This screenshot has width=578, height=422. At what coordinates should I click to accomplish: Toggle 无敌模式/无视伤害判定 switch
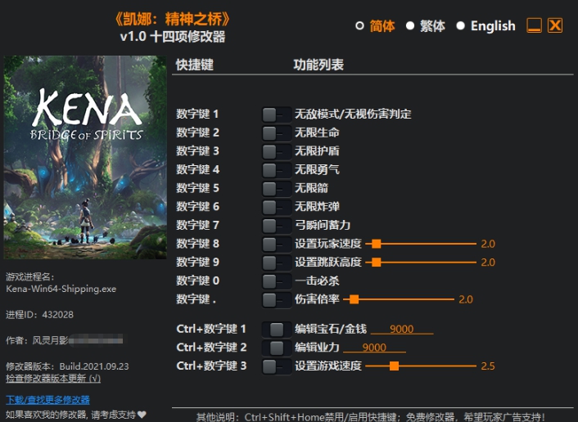click(x=277, y=114)
